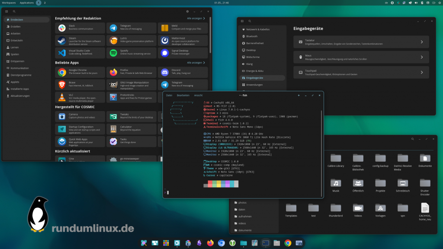Open the COSMIC Camera app card
This screenshot has height=249, width=443.
[80, 117]
